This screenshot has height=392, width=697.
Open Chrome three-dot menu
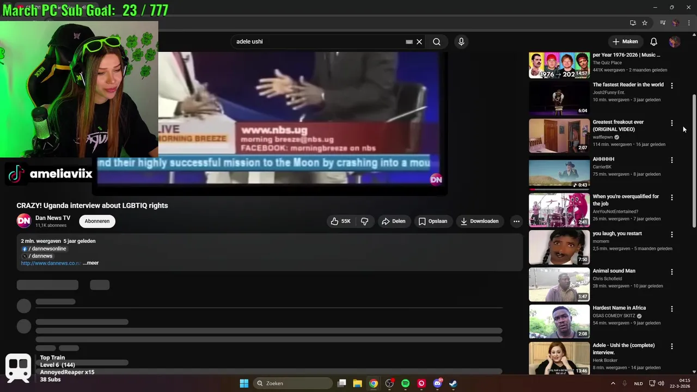[x=689, y=23]
